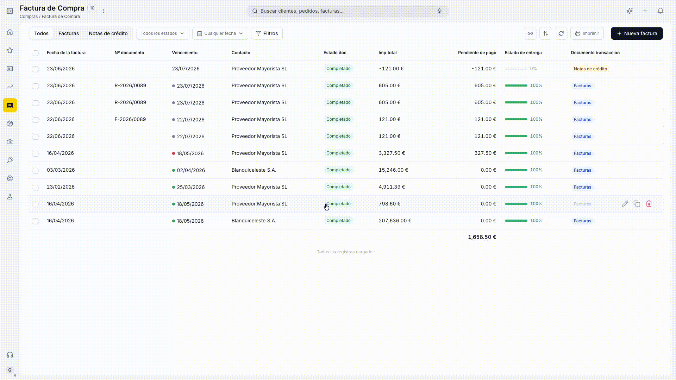Open the settings gear icon in sidebar
The height and width of the screenshot is (380, 676).
(x=10, y=178)
